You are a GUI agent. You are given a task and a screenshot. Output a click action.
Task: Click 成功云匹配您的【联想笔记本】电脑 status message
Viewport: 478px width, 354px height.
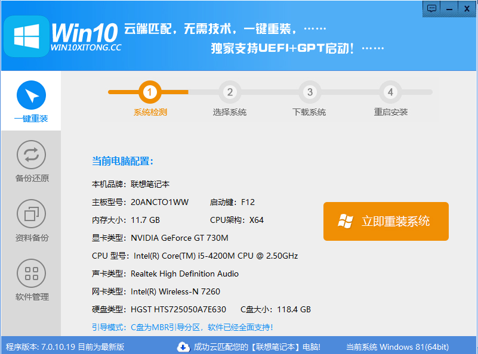tap(257, 347)
